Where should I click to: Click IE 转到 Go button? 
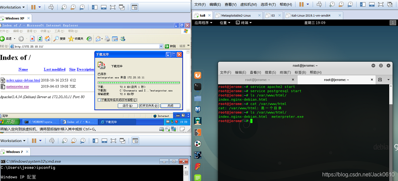170,46
